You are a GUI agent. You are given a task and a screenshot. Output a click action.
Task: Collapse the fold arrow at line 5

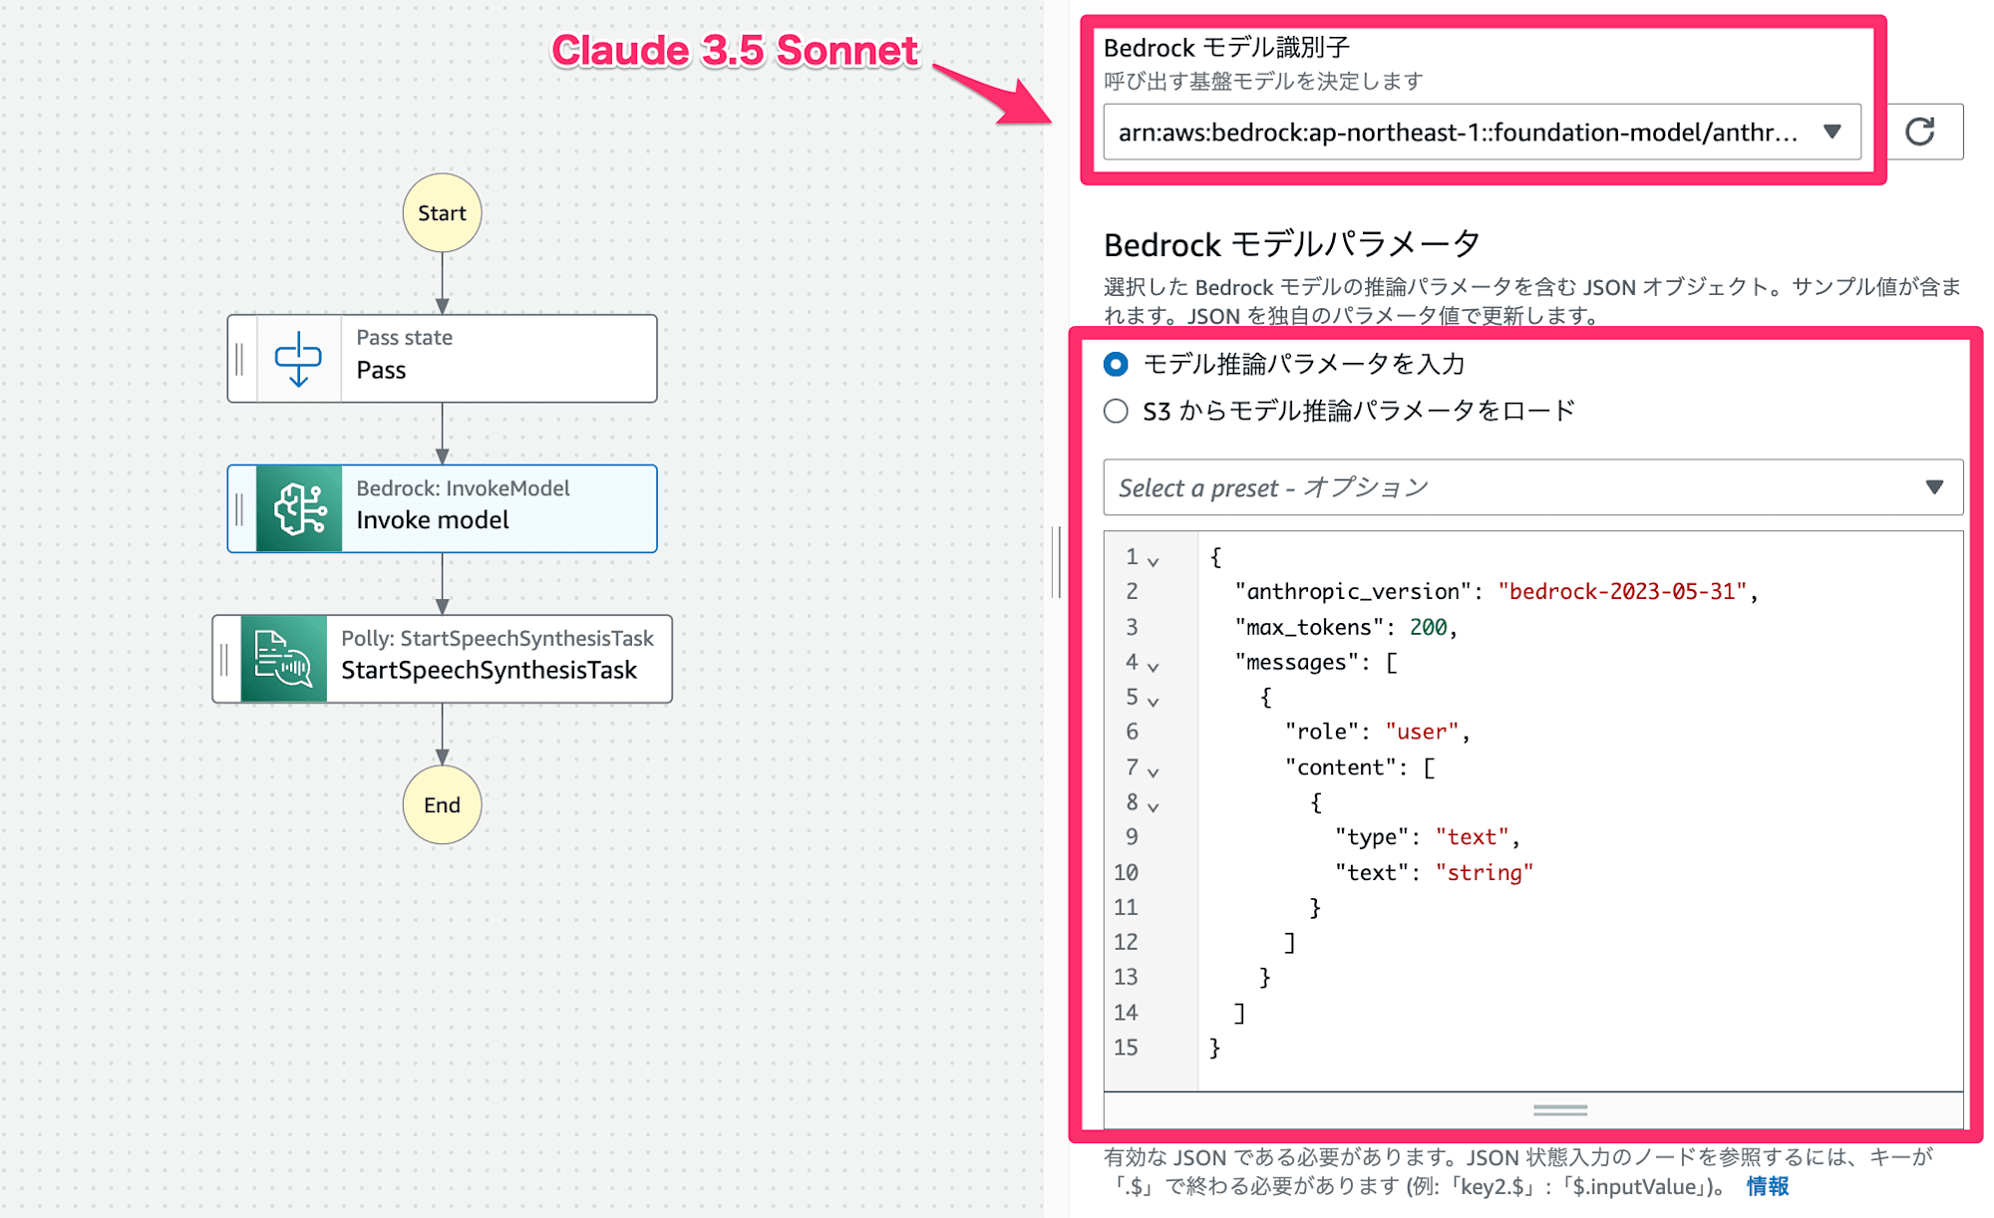click(1154, 701)
